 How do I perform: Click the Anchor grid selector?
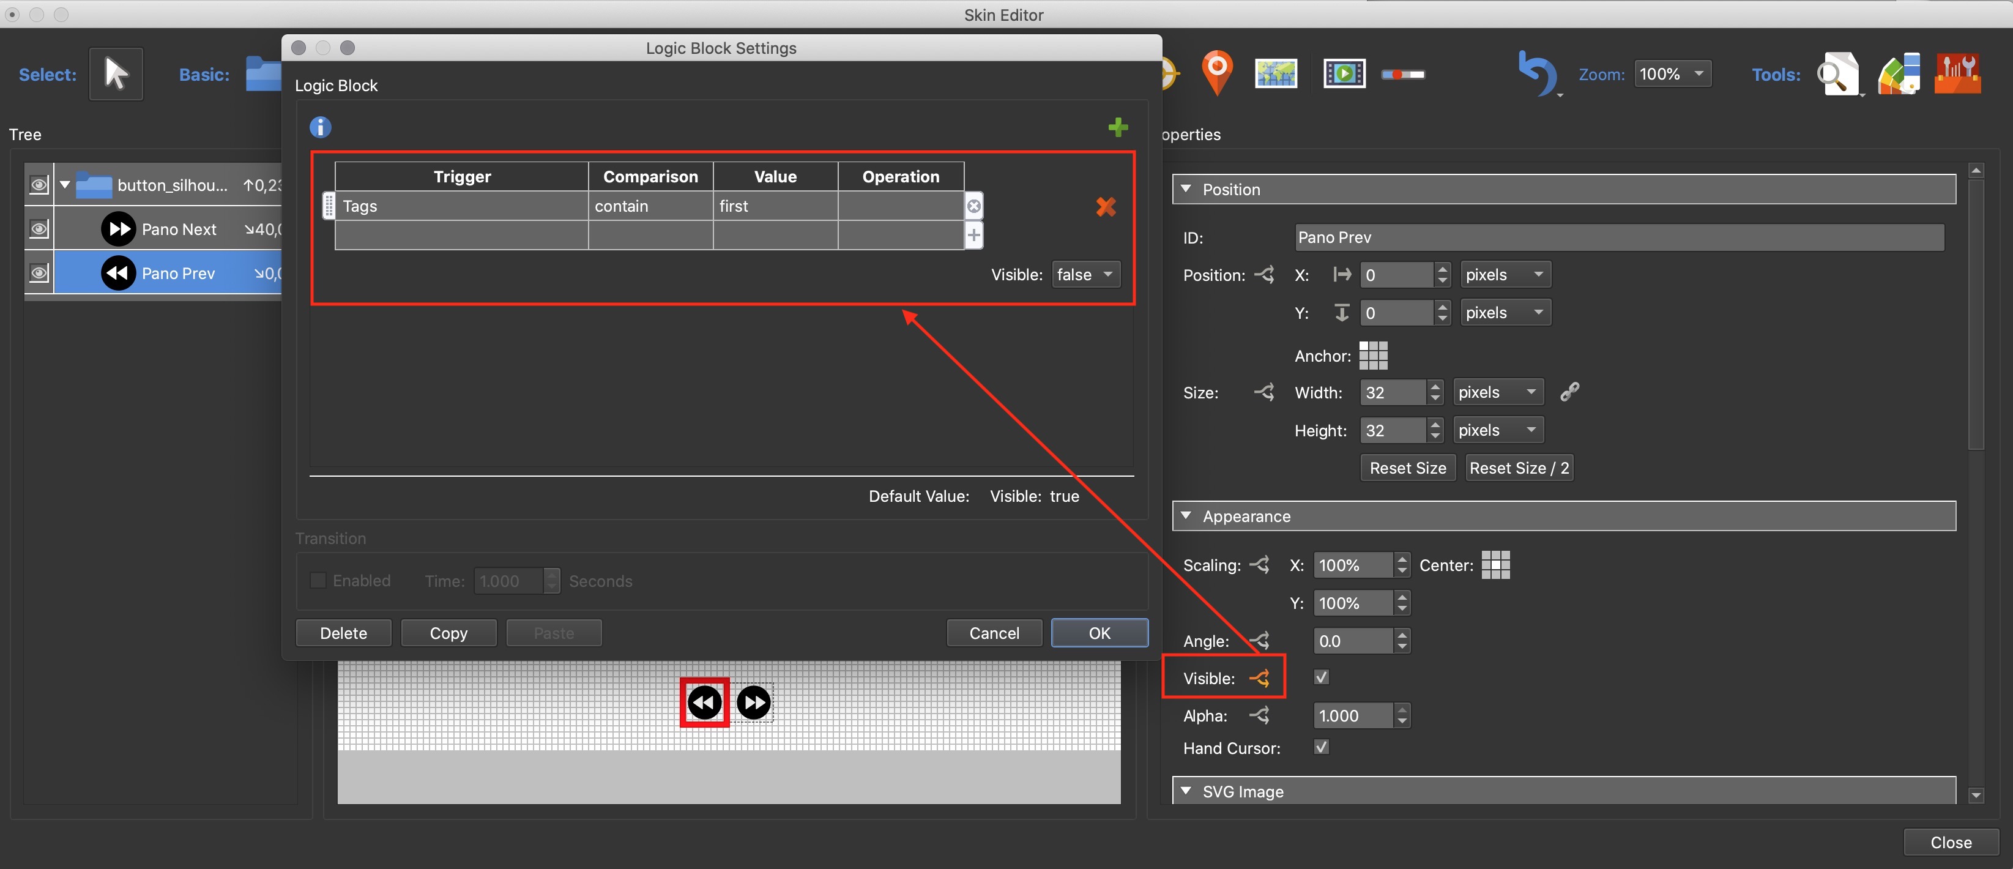(x=1373, y=356)
